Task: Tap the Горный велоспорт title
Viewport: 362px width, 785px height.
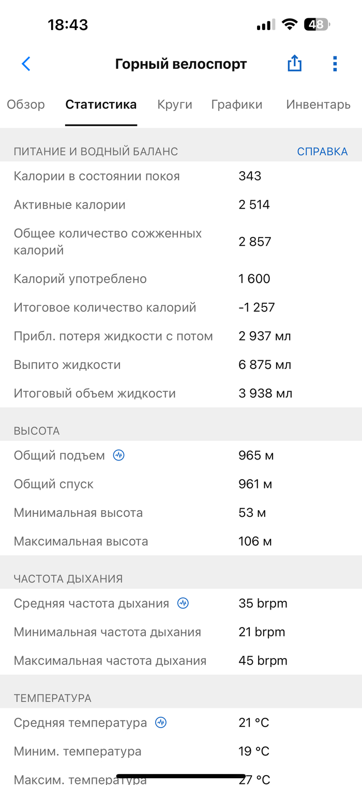Action: [x=181, y=64]
